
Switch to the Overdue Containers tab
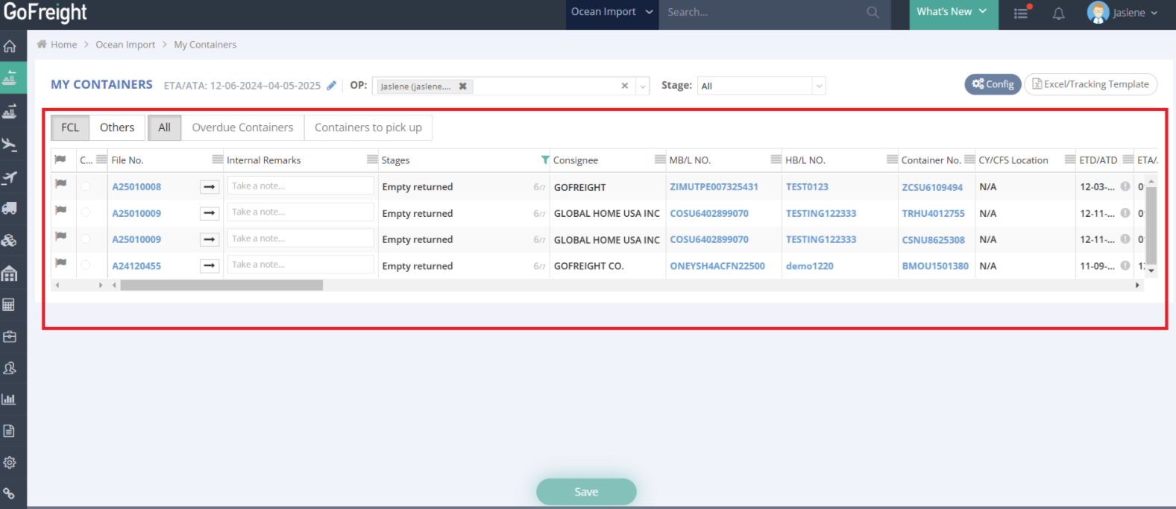(242, 127)
